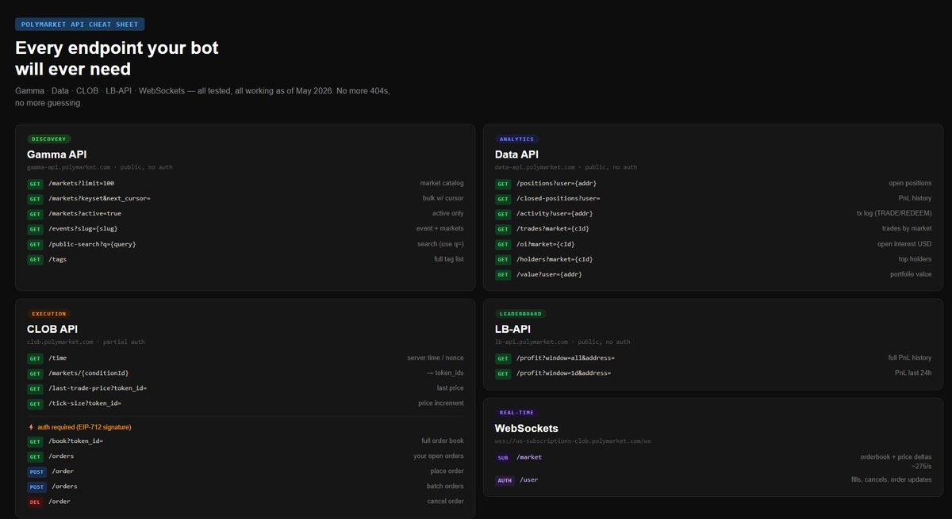
Task: Select the DISCOVERY category badge
Action: tap(49, 139)
